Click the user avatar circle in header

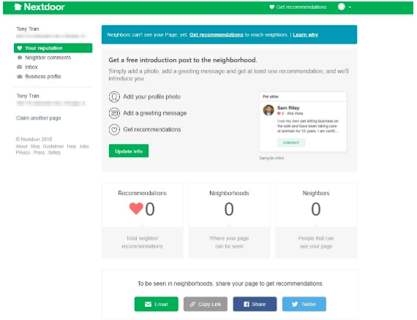pyautogui.click(x=341, y=7)
